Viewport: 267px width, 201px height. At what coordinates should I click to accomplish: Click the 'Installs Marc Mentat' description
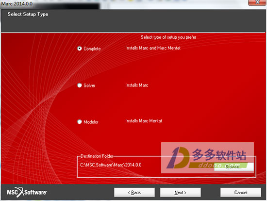(x=144, y=121)
